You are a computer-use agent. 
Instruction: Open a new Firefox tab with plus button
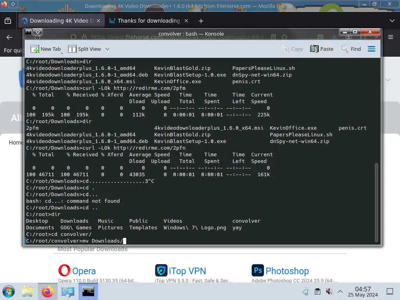(x=201, y=21)
